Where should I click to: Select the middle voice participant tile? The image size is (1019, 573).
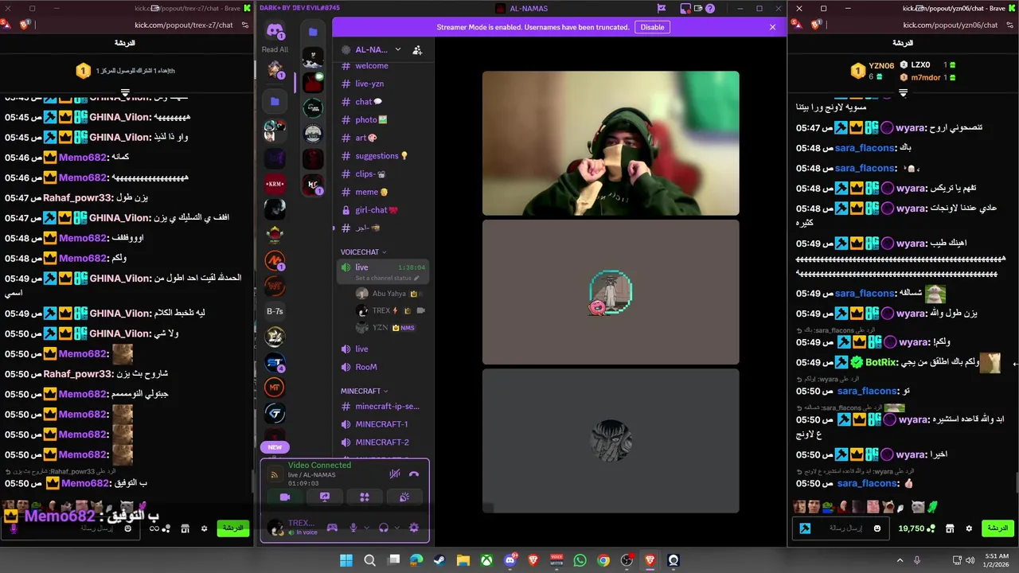point(611,292)
